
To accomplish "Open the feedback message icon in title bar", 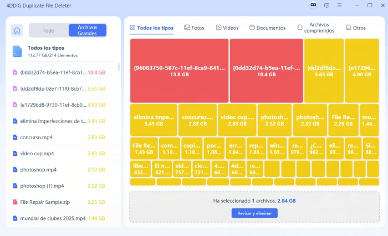I will click(x=326, y=6).
